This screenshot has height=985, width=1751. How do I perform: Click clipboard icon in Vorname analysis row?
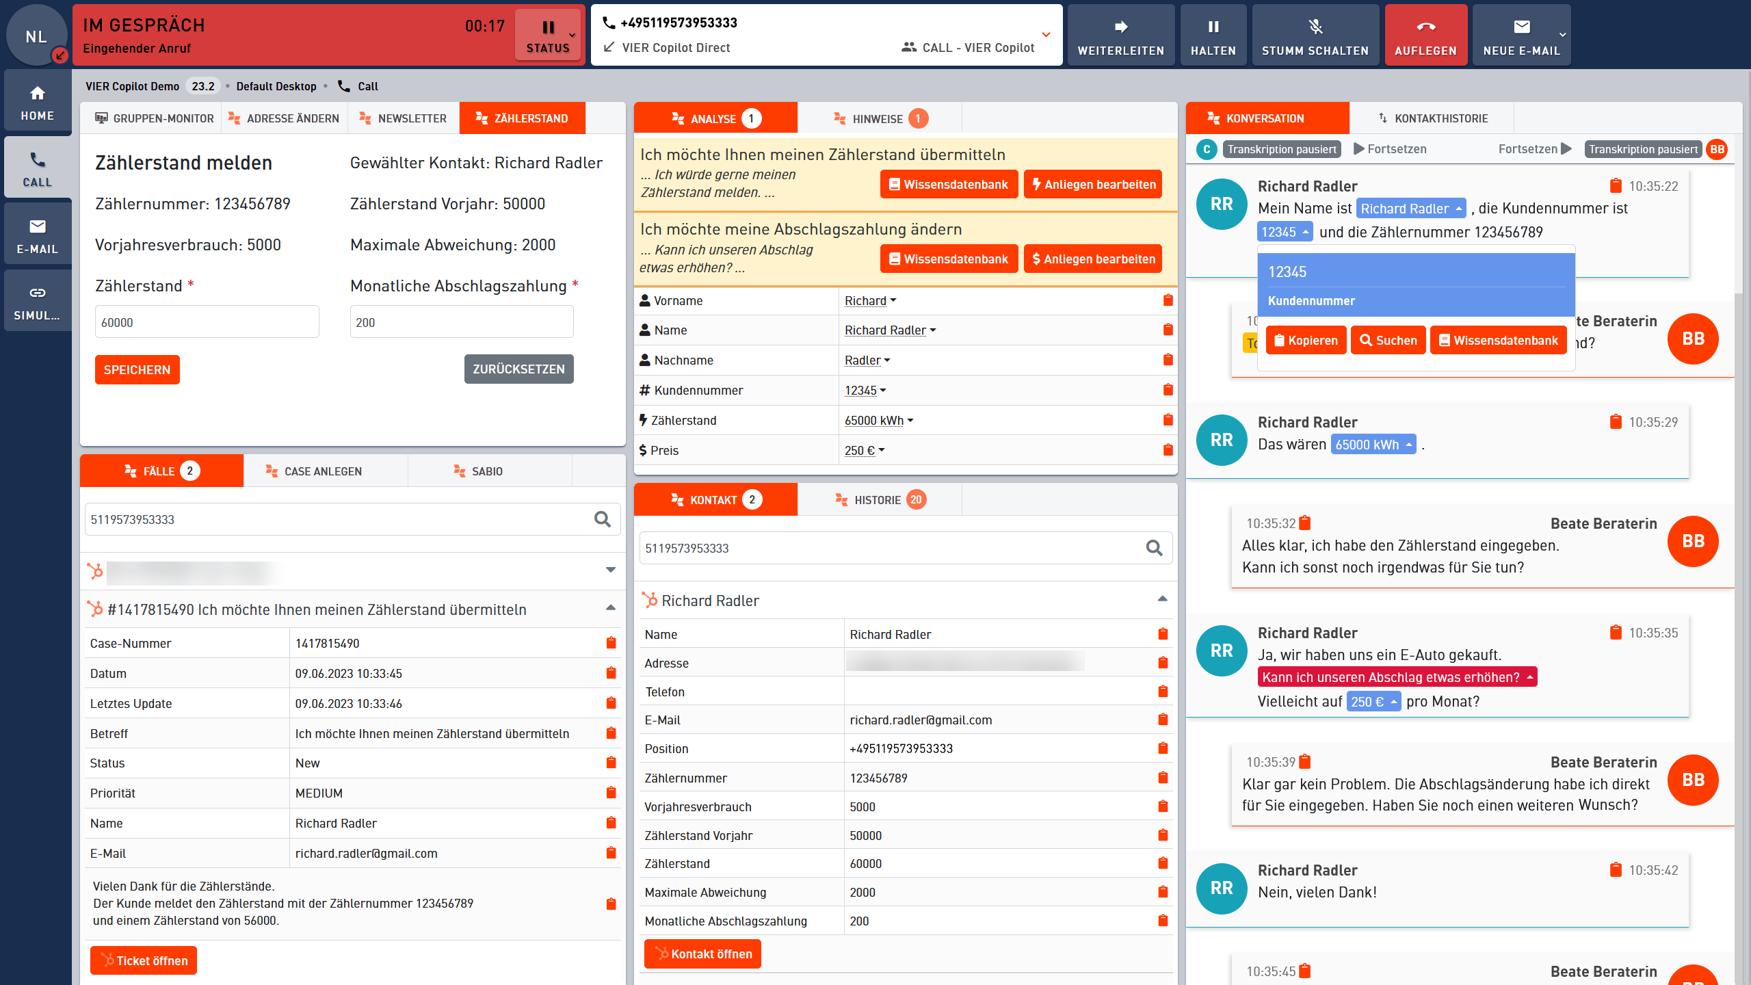pyautogui.click(x=1168, y=300)
